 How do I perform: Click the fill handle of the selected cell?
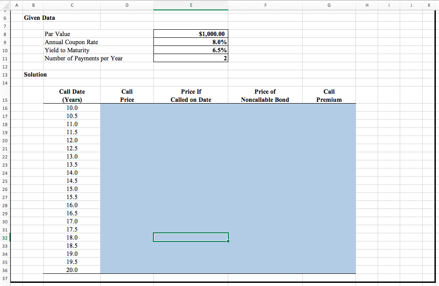coord(227,241)
